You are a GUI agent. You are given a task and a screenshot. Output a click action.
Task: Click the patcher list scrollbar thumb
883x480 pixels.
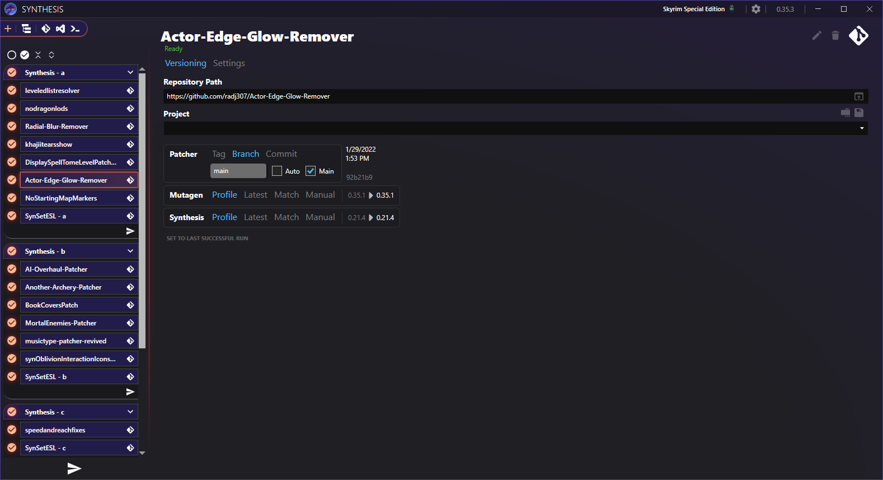tap(142, 210)
